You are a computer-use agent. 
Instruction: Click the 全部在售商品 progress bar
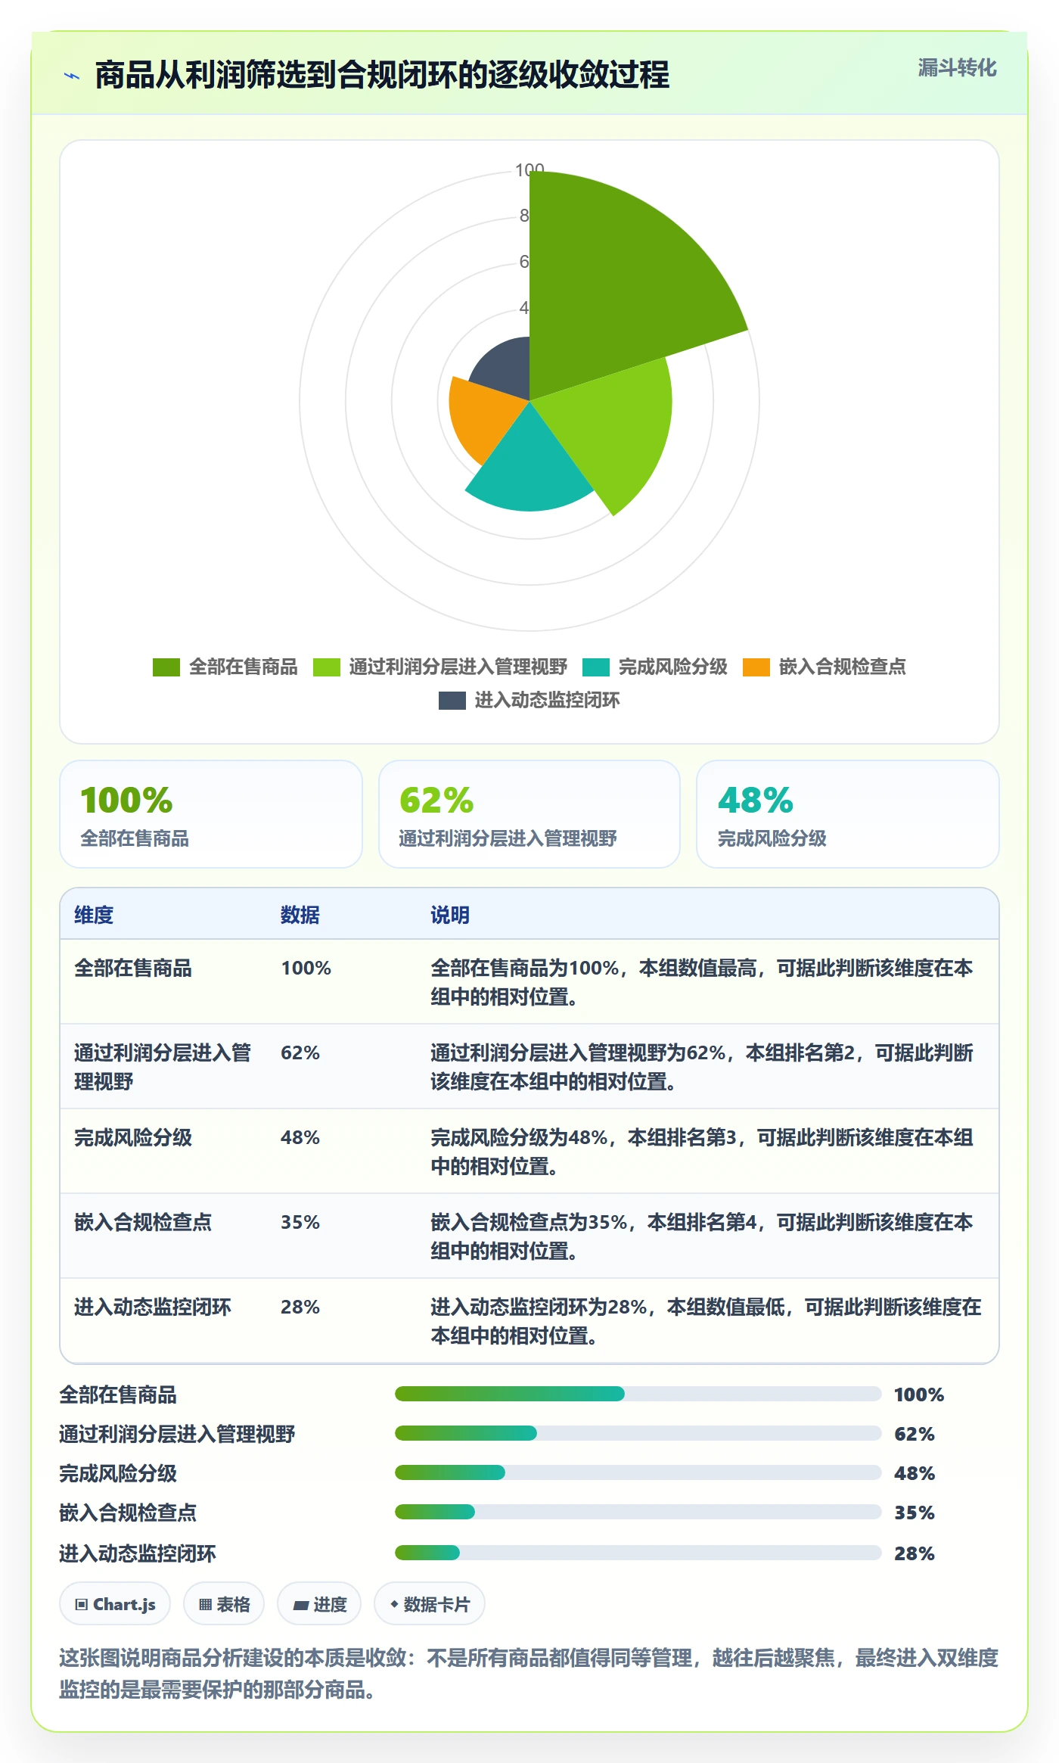[x=638, y=1394]
